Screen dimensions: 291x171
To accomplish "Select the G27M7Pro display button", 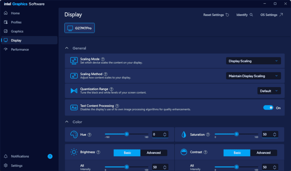I will [79, 28].
